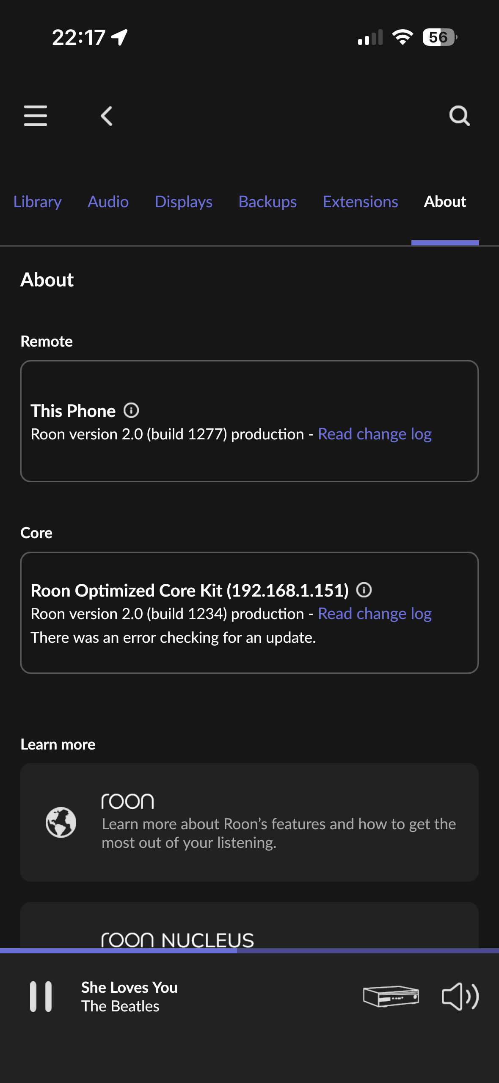499x1083 pixels.
Task: Read change log for This Phone
Action: pyautogui.click(x=375, y=434)
